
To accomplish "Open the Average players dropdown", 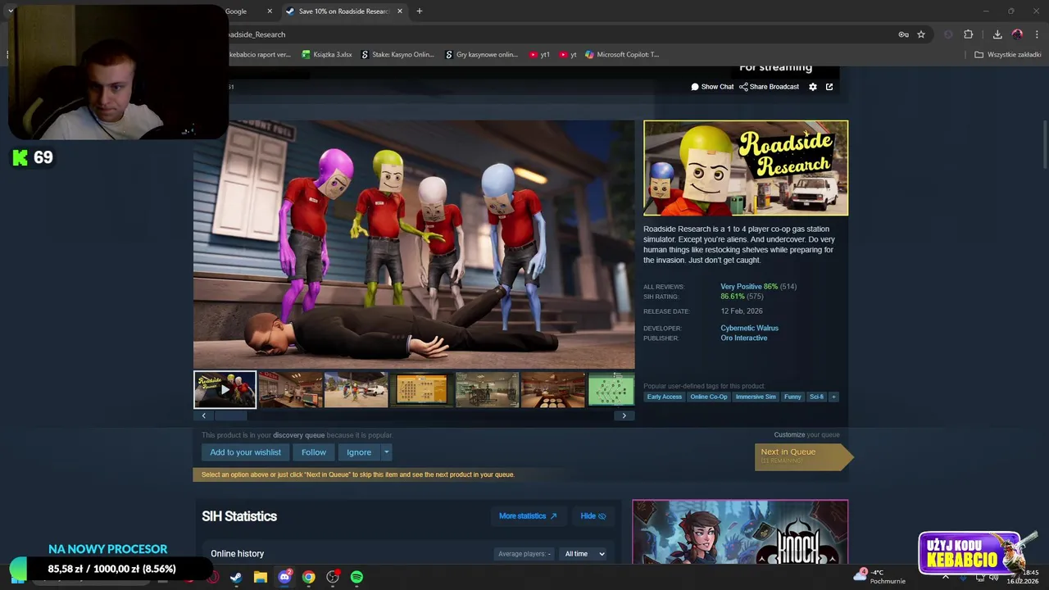I will point(524,554).
